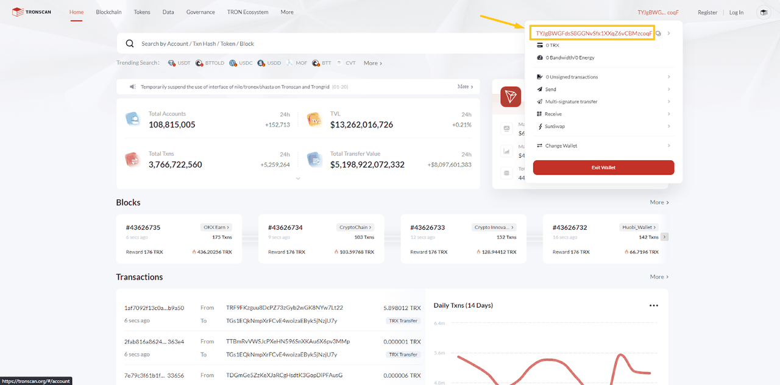Screen dimensions: 780x385
Task: Click the USDD trending token icon
Action: pos(260,63)
